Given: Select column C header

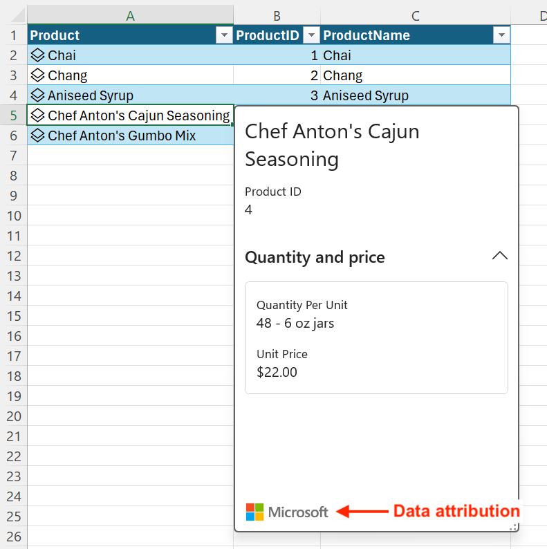Looking at the screenshot, I should click(416, 15).
